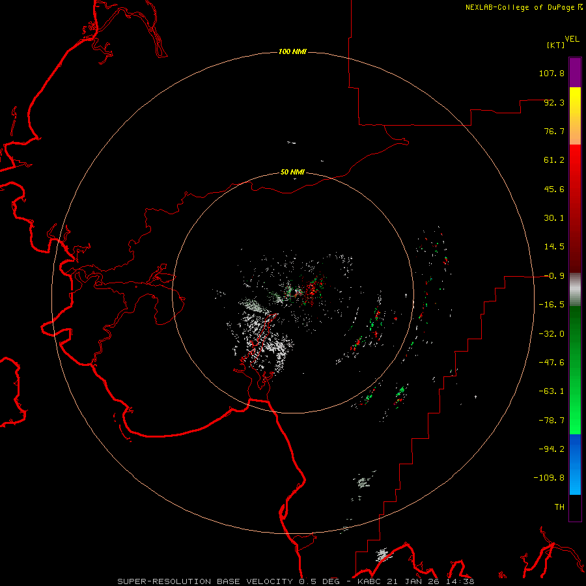Click the [KT] units label
Viewport: 586px width, 586px height.
[556, 45]
